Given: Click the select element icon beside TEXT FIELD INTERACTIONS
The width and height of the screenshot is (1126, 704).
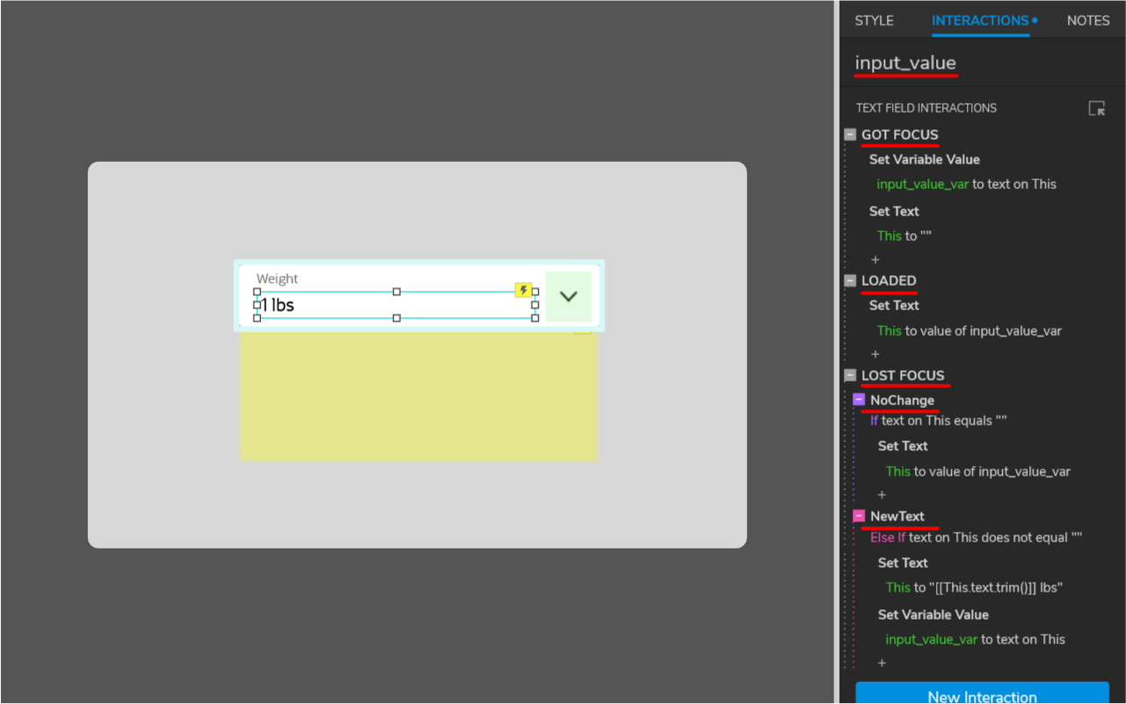Looking at the screenshot, I should pos(1097,108).
